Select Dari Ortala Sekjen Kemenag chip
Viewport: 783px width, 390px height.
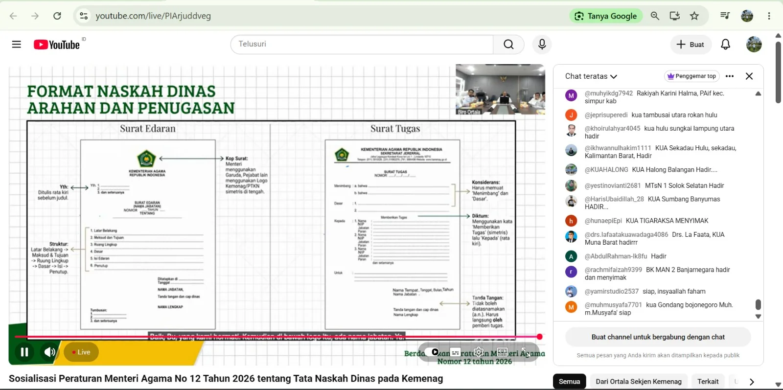click(639, 382)
